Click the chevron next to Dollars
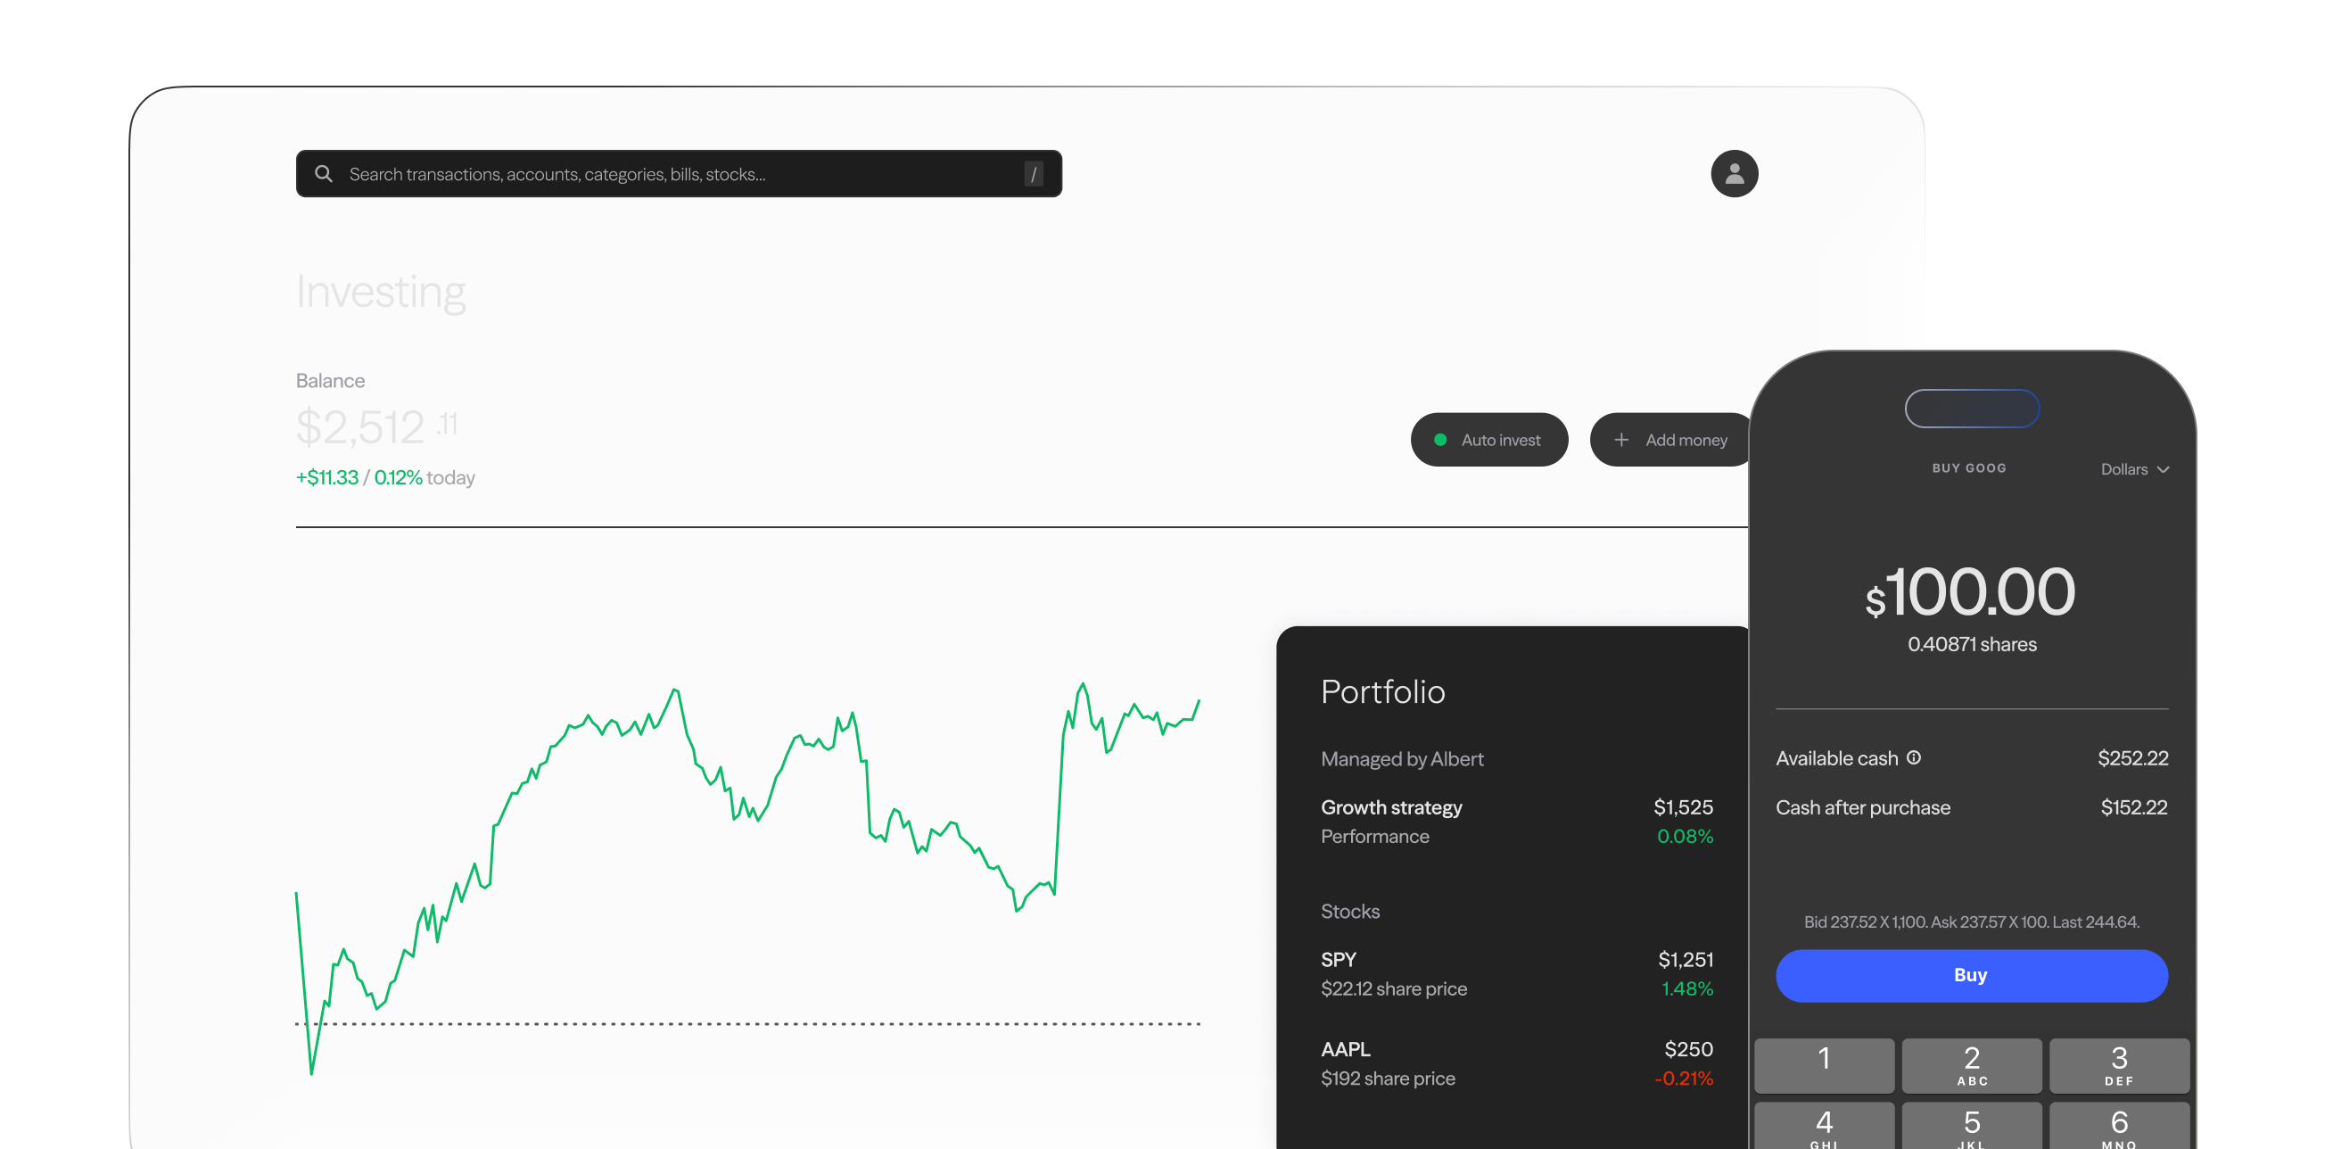The height and width of the screenshot is (1149, 2333). (x=2163, y=469)
